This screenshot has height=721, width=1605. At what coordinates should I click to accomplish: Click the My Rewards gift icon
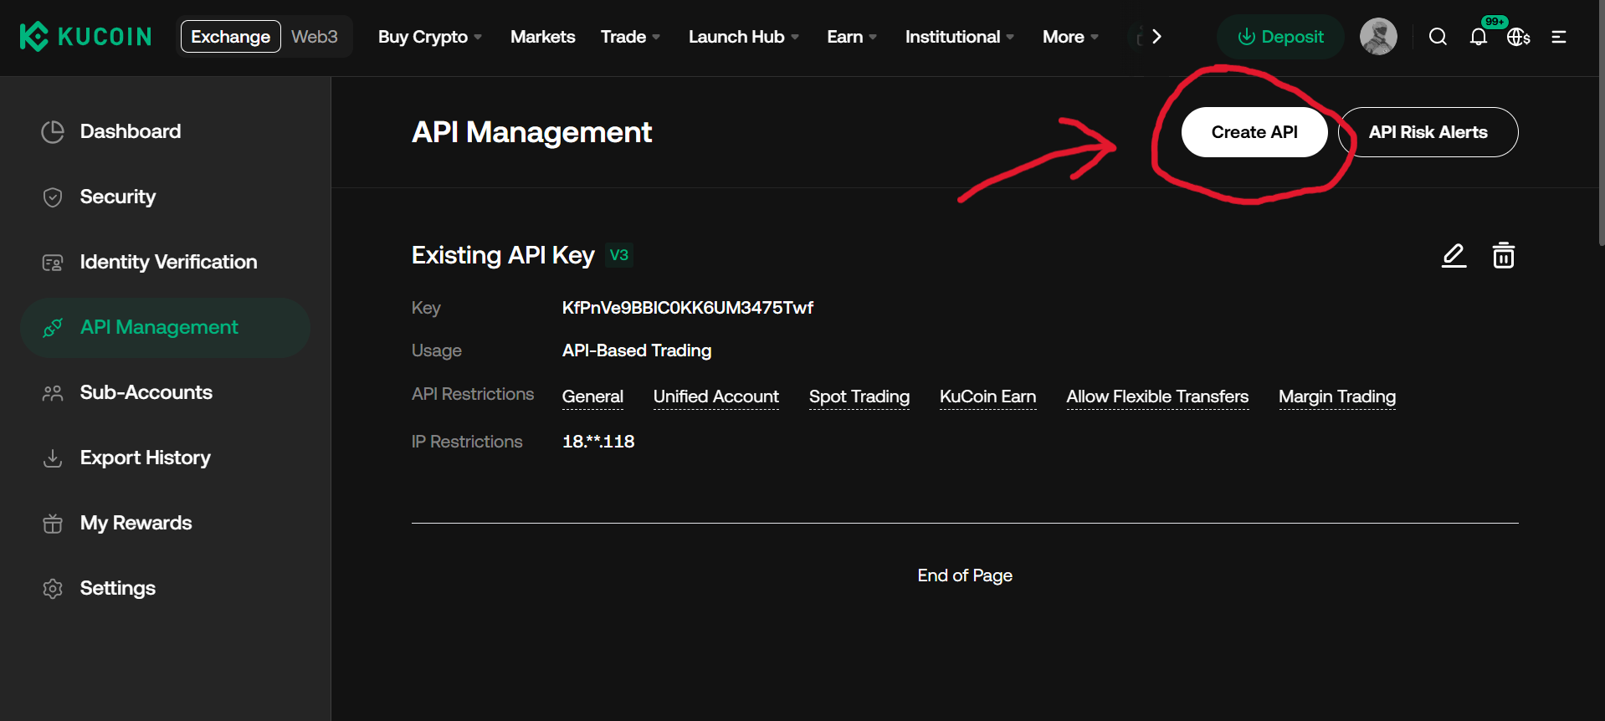53,524
